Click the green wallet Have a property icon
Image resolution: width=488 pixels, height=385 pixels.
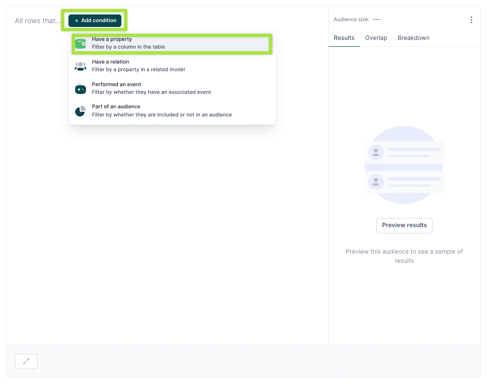pyautogui.click(x=80, y=43)
